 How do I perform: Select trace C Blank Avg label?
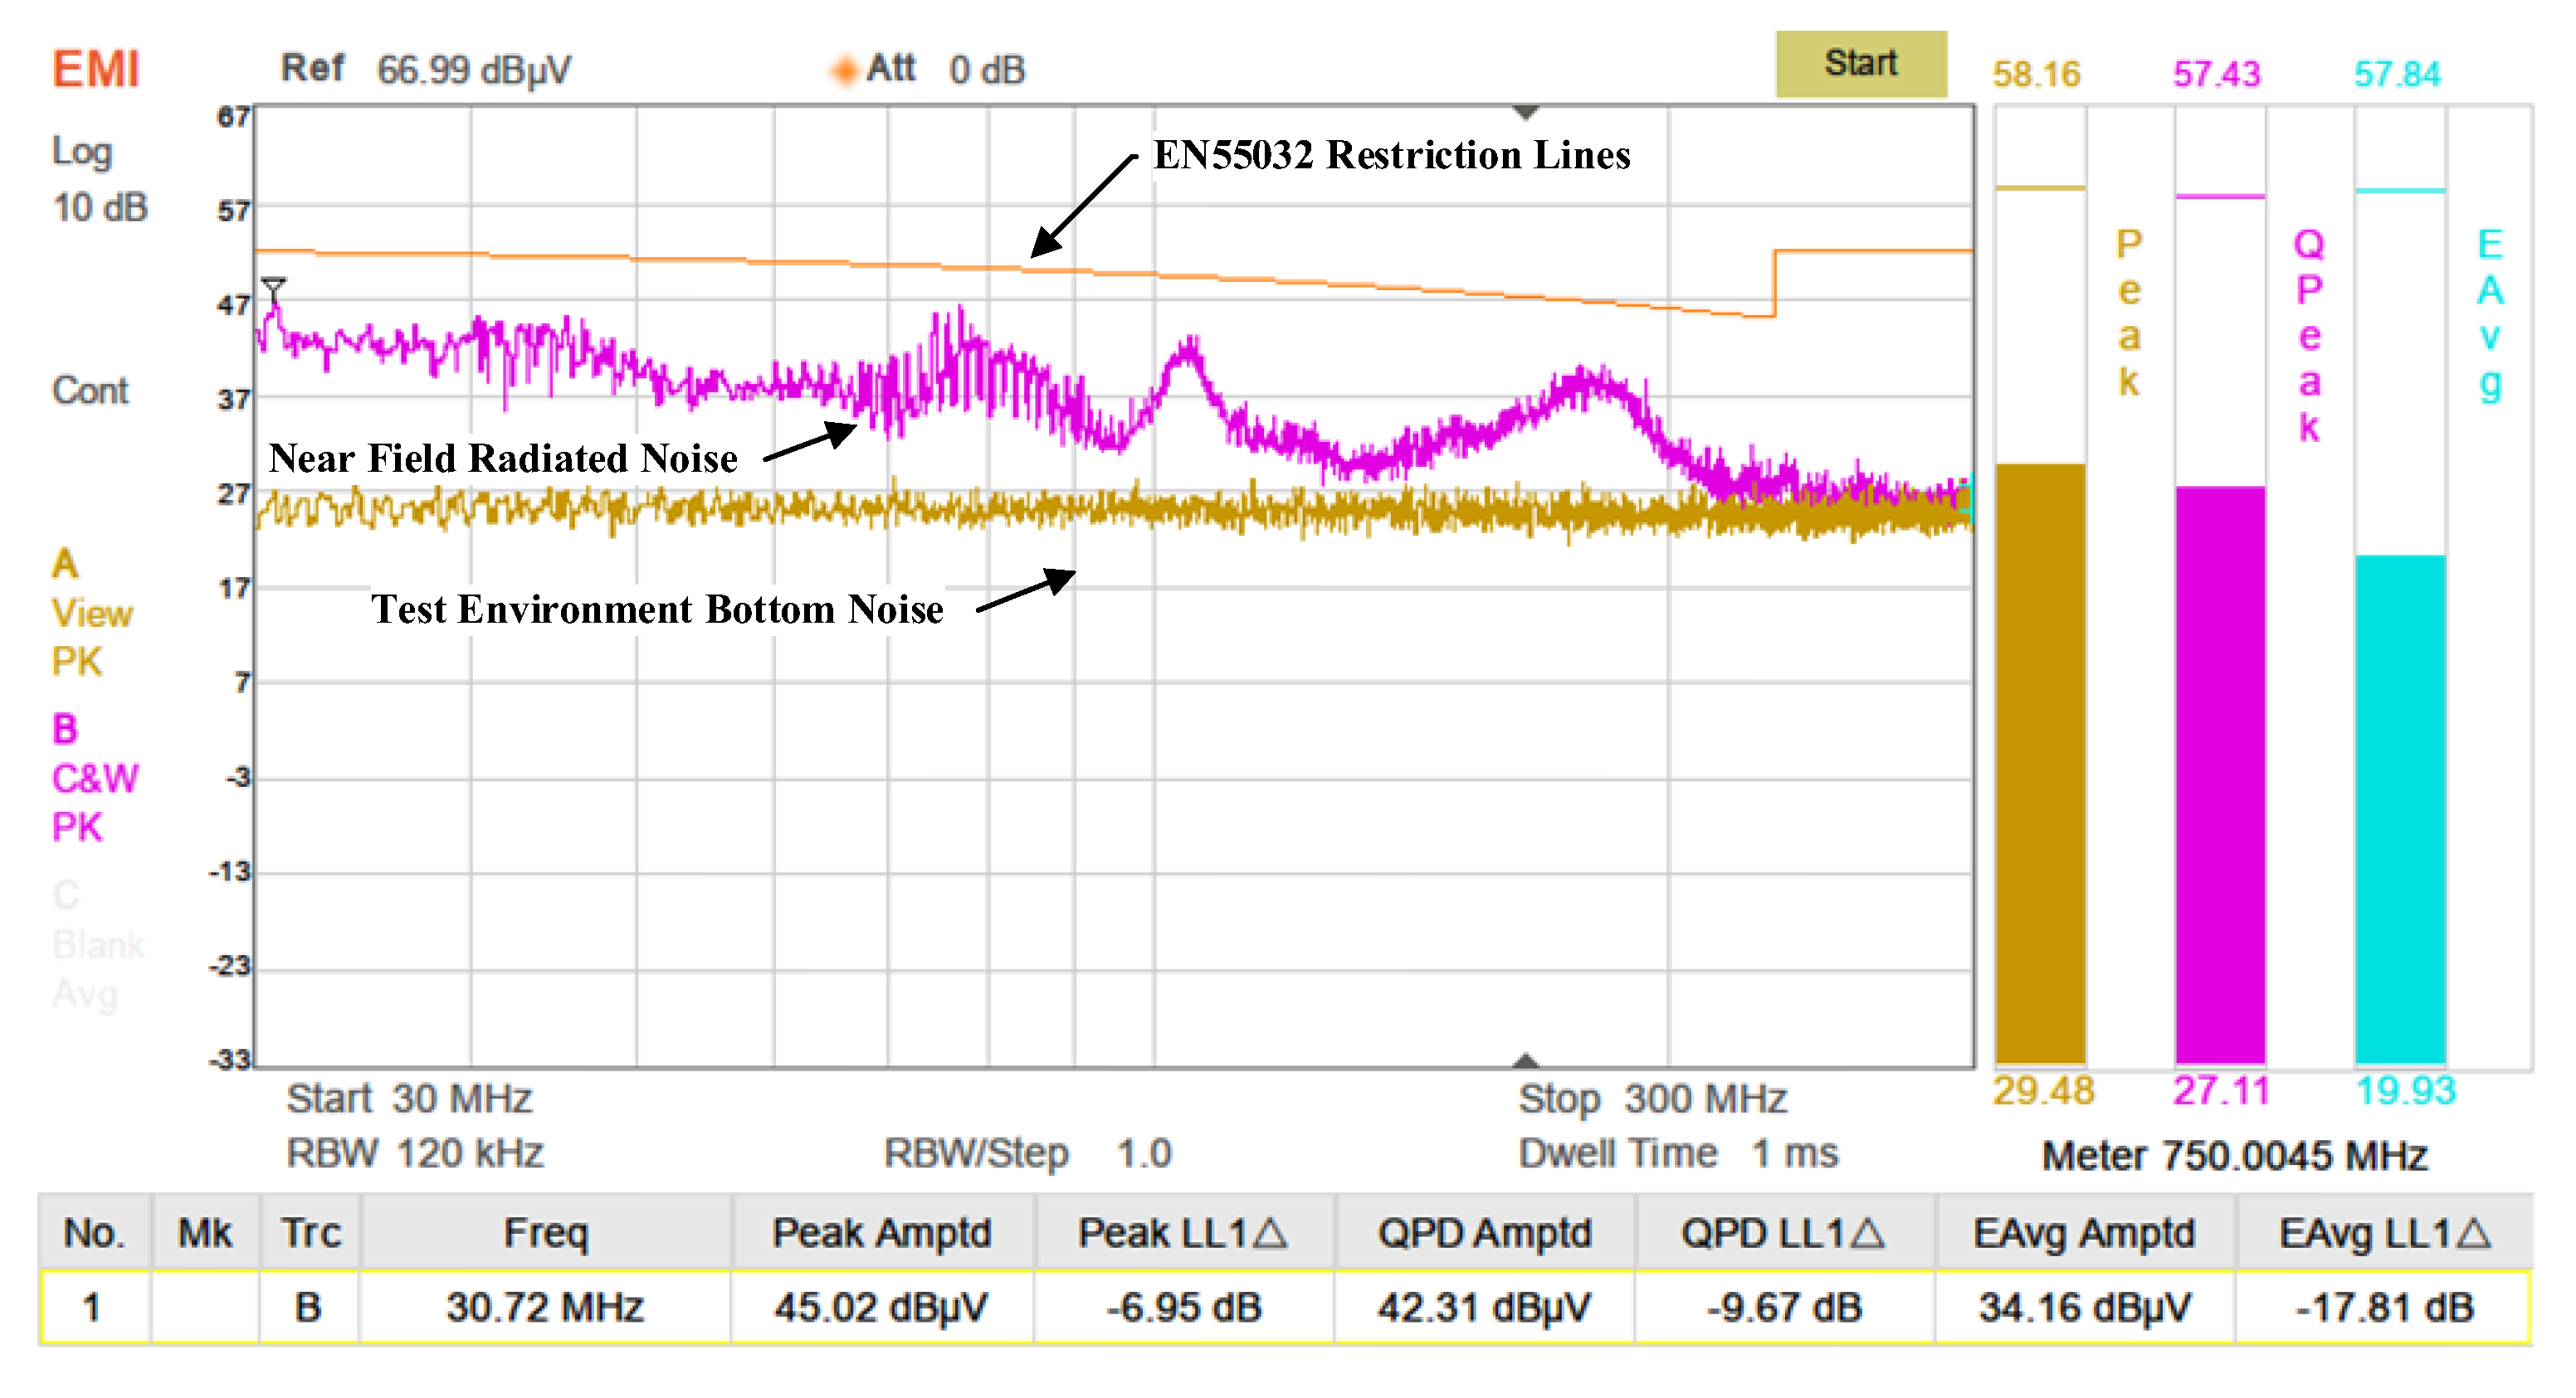point(96,944)
